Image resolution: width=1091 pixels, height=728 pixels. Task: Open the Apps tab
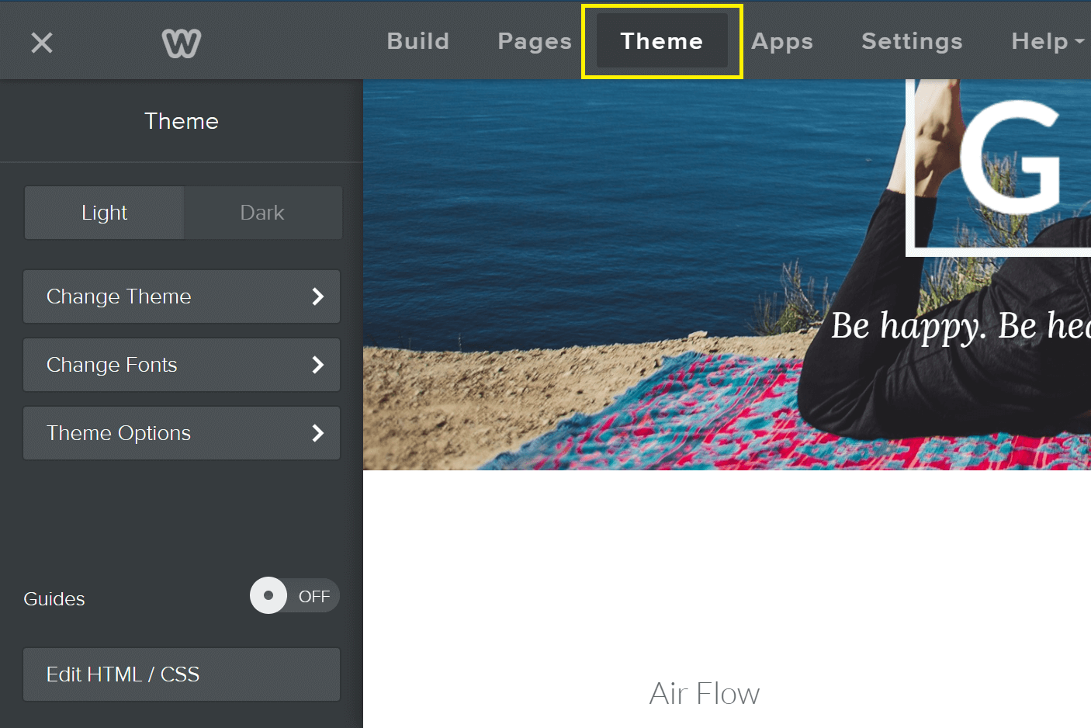[782, 41]
